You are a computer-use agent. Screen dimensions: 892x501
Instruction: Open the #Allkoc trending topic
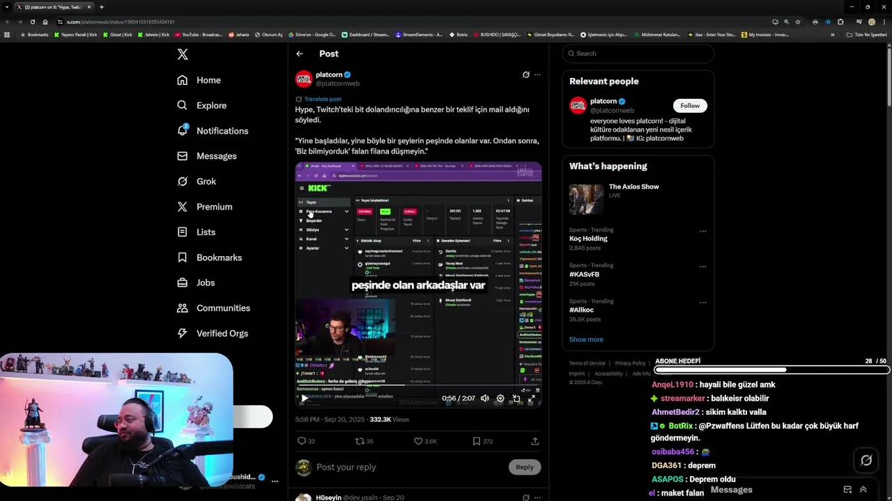pyautogui.click(x=581, y=310)
